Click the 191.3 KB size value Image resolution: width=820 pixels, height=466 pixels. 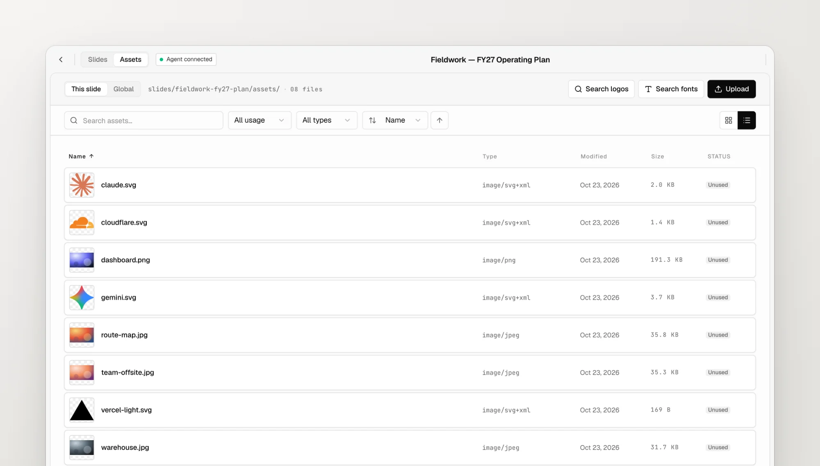click(x=666, y=260)
